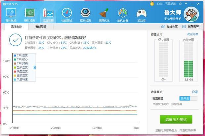
Task: Open the 清理优化 broom icon
Action: 104,13
